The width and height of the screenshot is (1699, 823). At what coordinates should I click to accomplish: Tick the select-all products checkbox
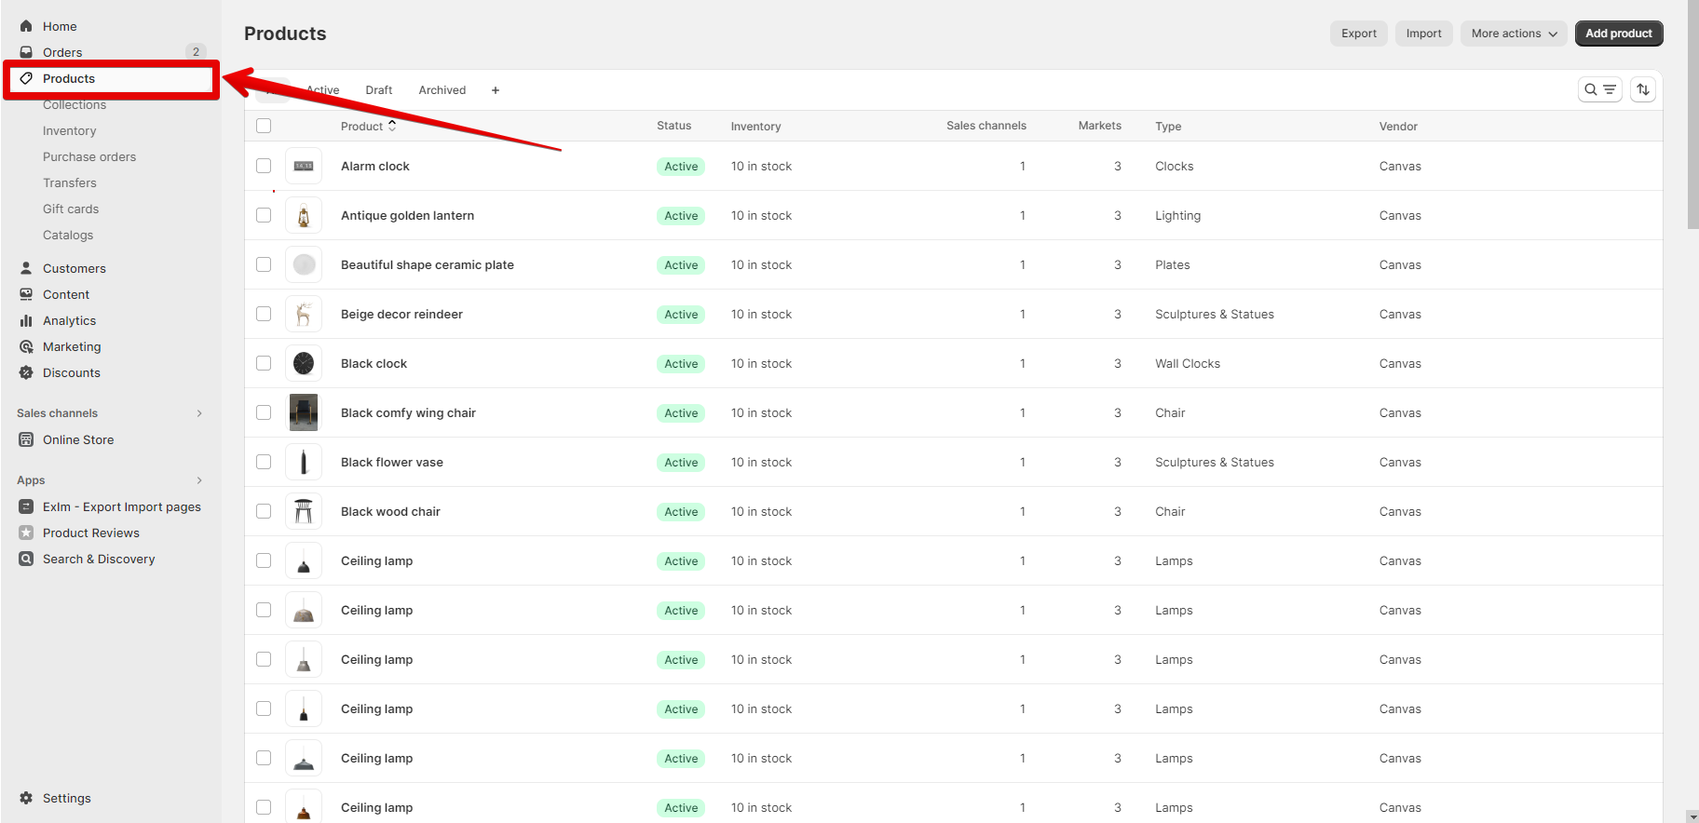click(x=264, y=126)
